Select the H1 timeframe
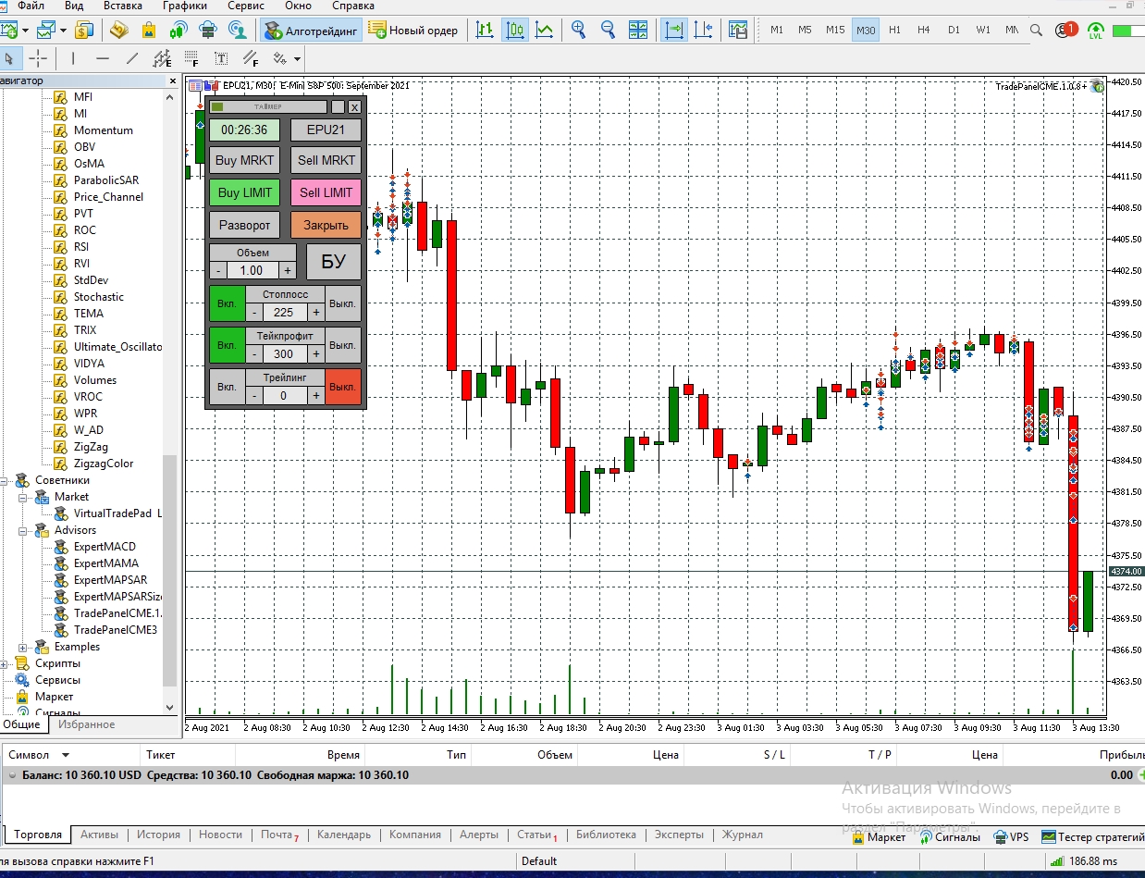This screenshot has height=878, width=1145. coord(894,30)
